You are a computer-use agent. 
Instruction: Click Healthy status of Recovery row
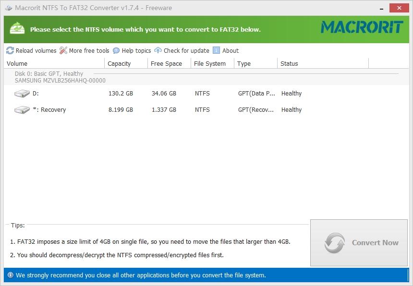point(292,110)
